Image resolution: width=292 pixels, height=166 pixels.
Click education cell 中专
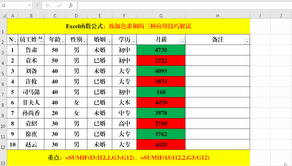coord(124,113)
